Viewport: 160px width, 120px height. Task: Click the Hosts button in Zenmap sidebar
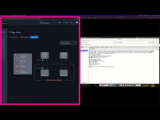tap(82, 47)
